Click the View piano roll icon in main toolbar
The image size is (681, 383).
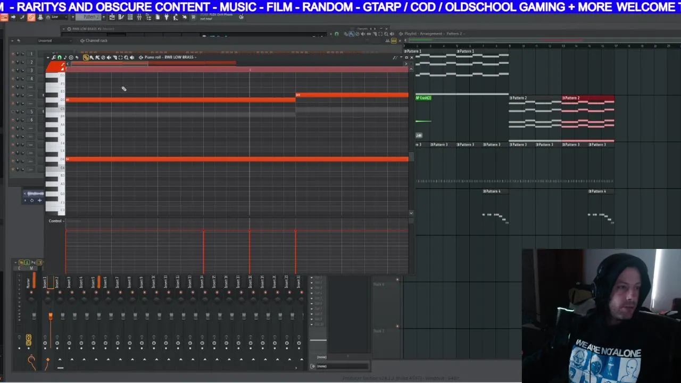point(121,17)
